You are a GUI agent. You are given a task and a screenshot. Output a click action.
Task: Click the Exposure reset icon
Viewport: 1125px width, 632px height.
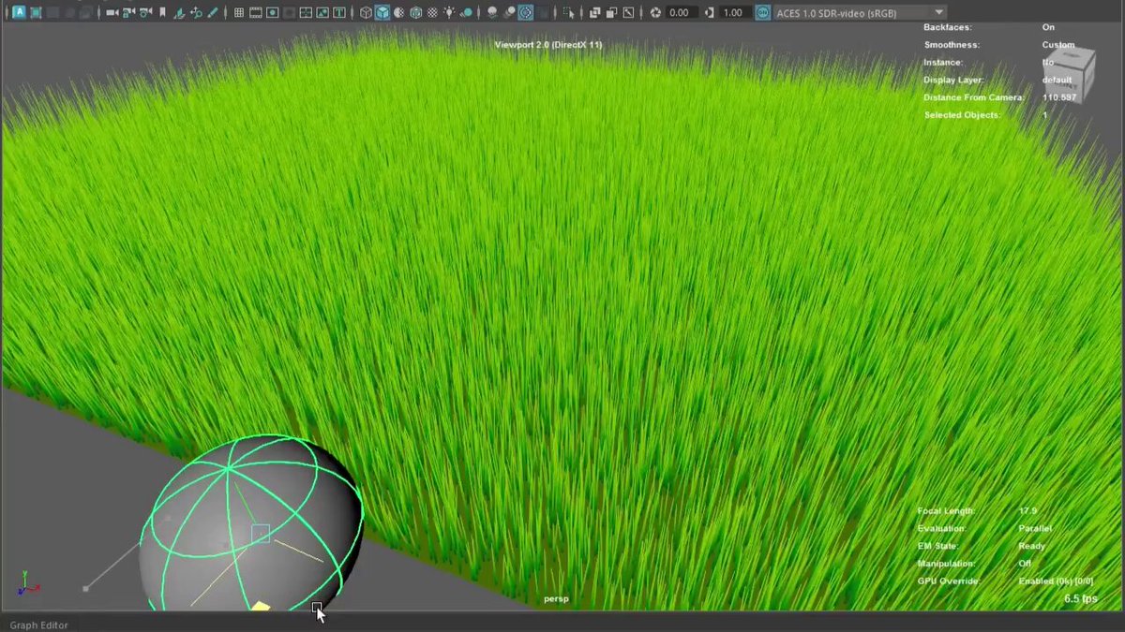click(655, 13)
